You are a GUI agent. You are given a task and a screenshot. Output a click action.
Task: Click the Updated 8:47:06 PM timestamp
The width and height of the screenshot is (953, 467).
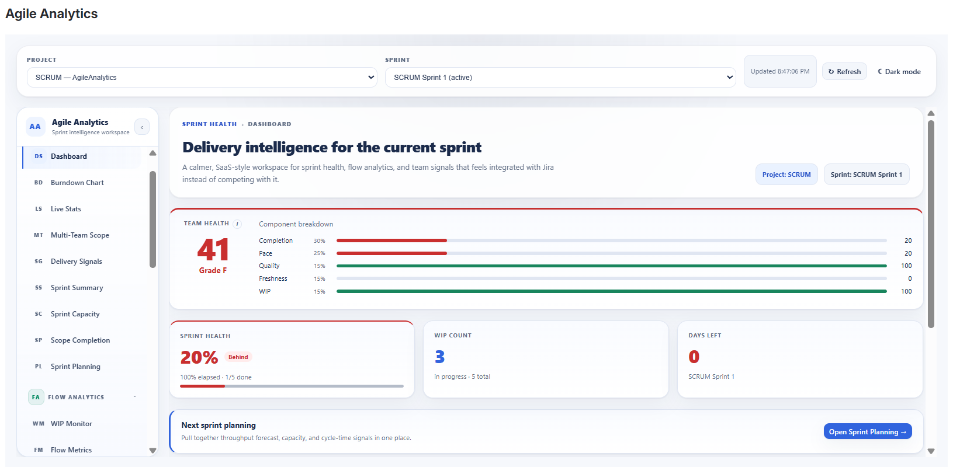click(x=780, y=71)
